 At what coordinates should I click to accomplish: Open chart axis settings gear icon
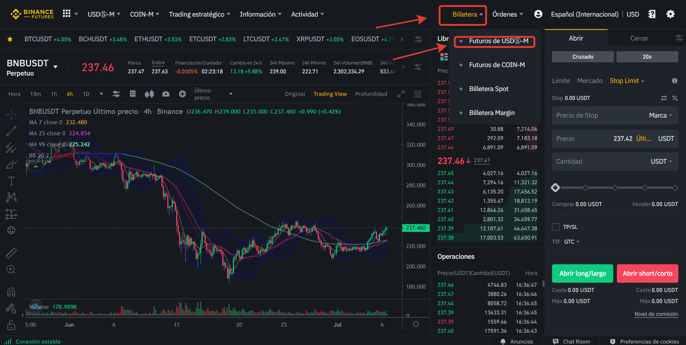pyautogui.click(x=416, y=324)
